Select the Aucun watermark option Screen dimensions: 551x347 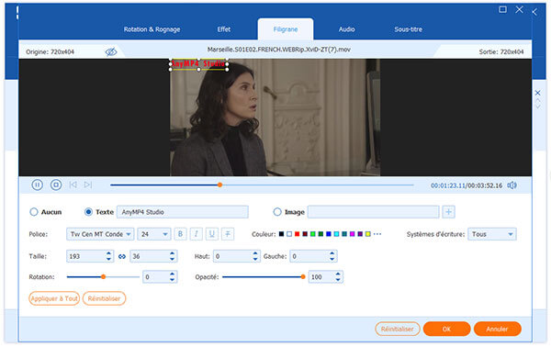tap(34, 212)
